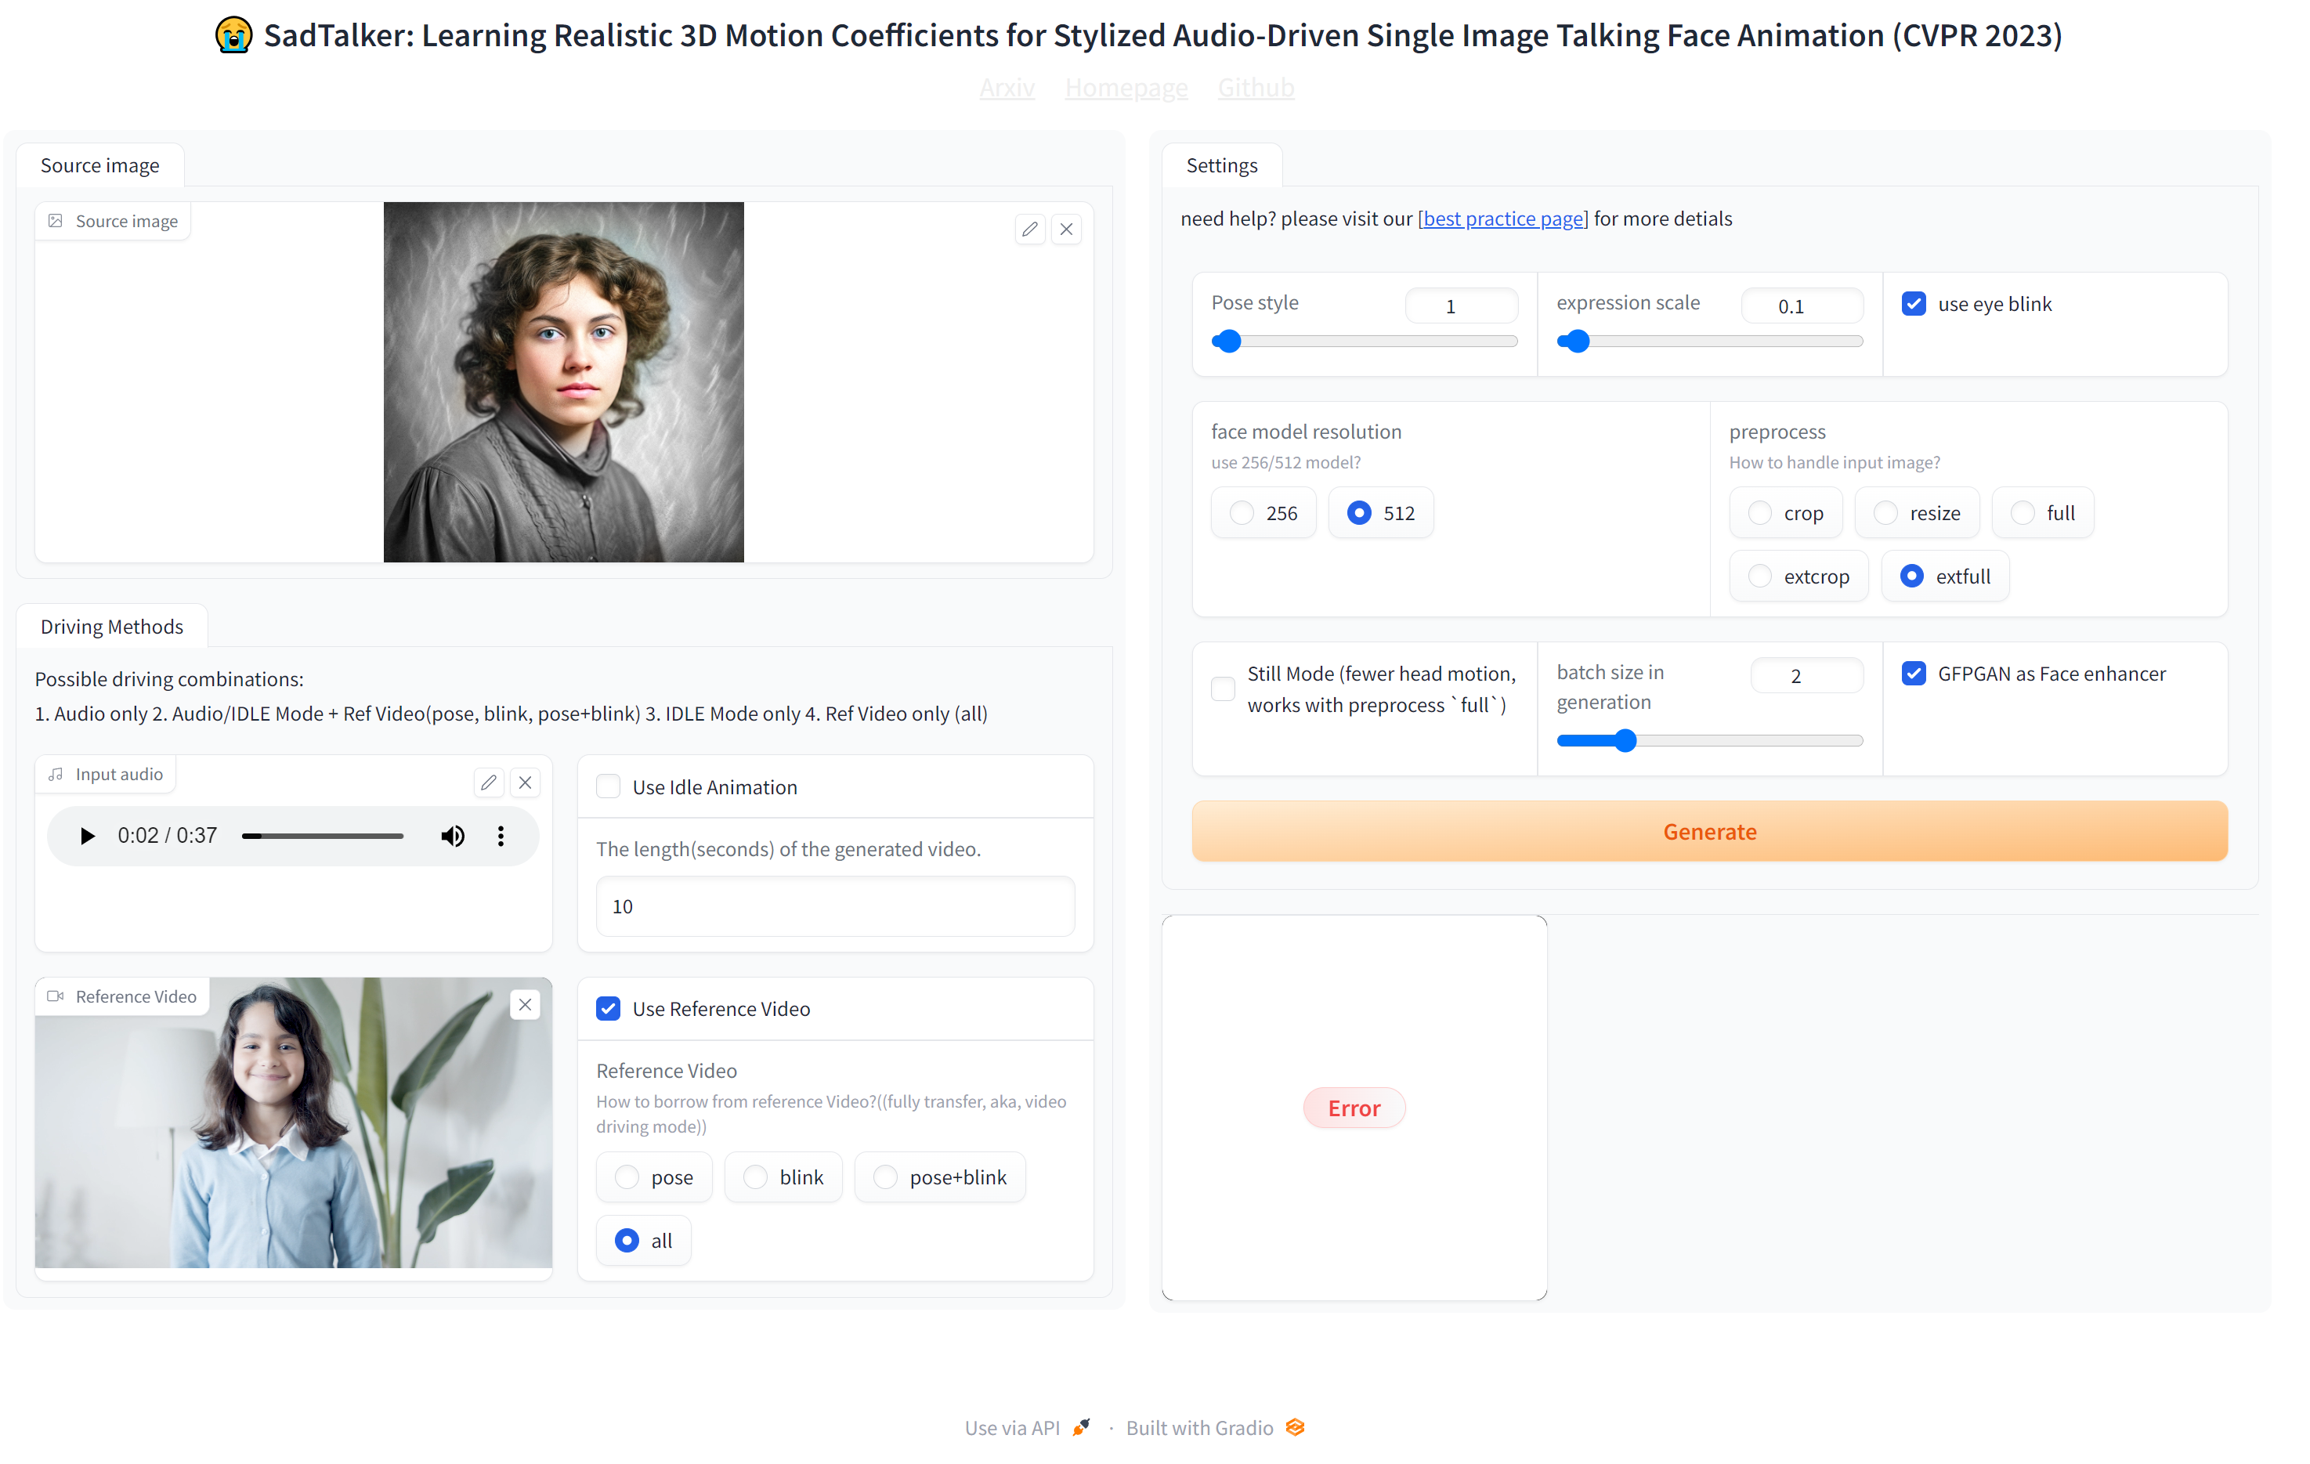Open the Settings tab
The width and height of the screenshot is (2310, 1464).
click(1221, 165)
